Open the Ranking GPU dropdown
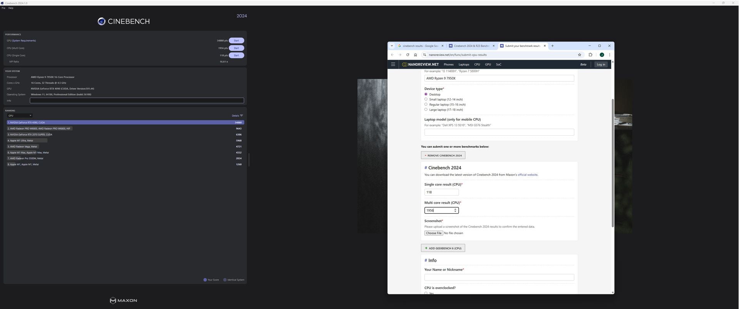Viewport: 739px width, 309px height. 20,115
